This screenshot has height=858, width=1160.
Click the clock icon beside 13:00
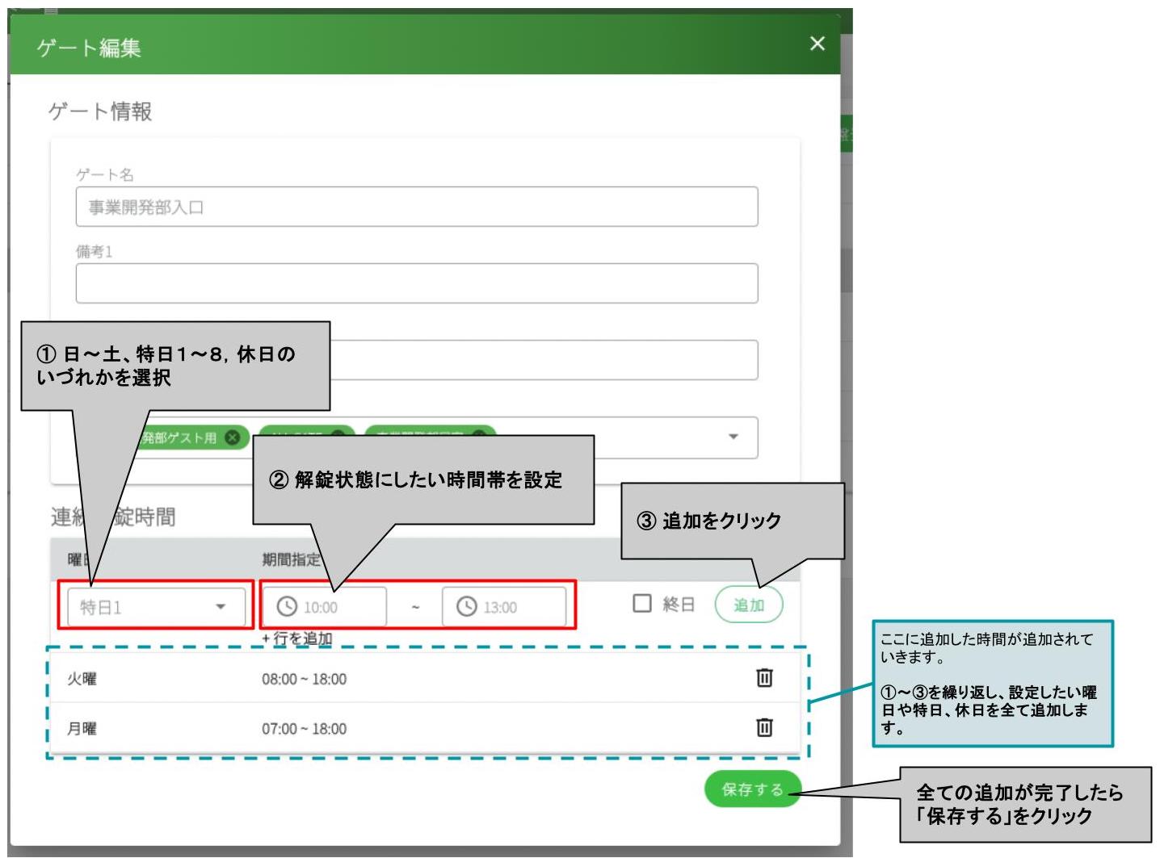click(x=467, y=606)
